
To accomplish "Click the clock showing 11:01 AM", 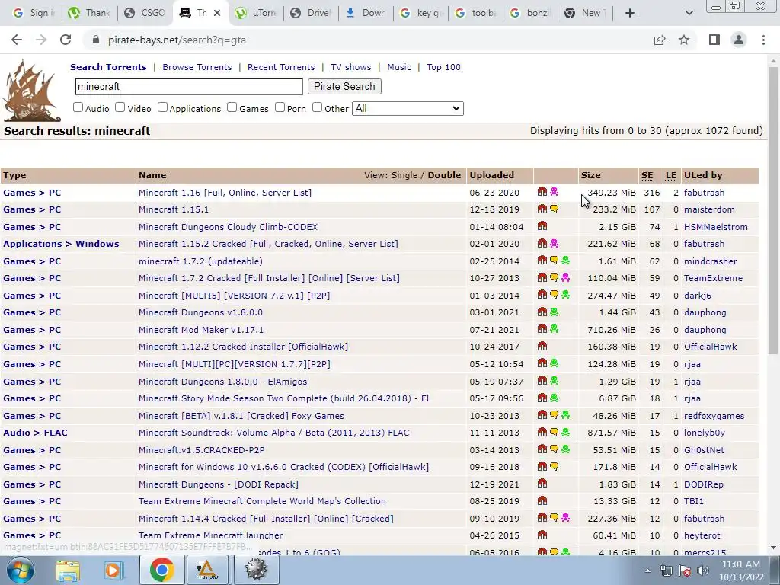I will [740, 564].
